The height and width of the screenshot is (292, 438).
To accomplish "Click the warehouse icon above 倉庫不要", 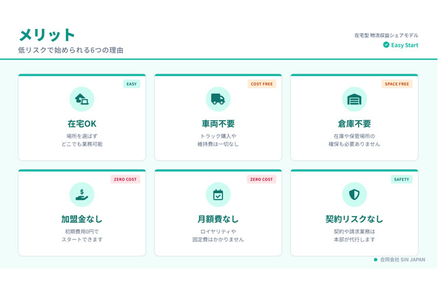I will point(354,99).
